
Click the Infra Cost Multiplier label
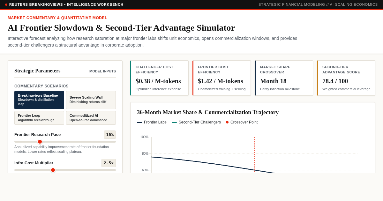[34, 163]
